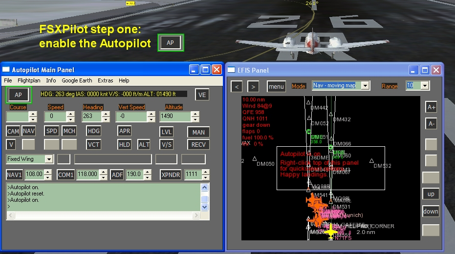Increase the Altitude value with up arrow
The width and height of the screenshot is (455, 254).
click(195, 114)
